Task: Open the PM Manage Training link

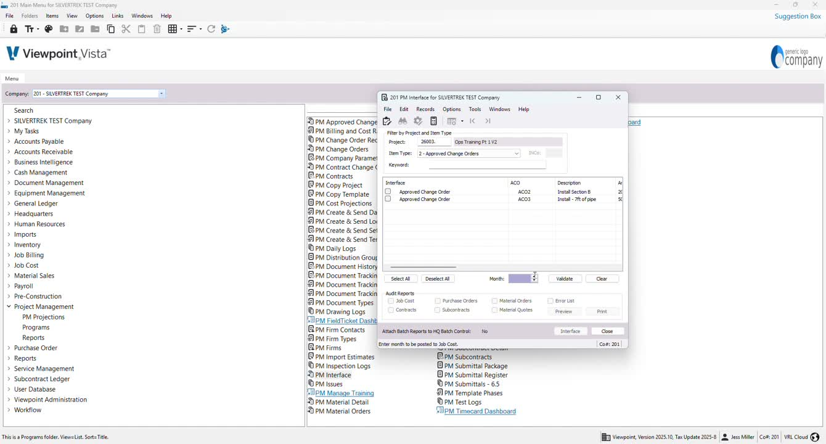Action: tap(345, 393)
